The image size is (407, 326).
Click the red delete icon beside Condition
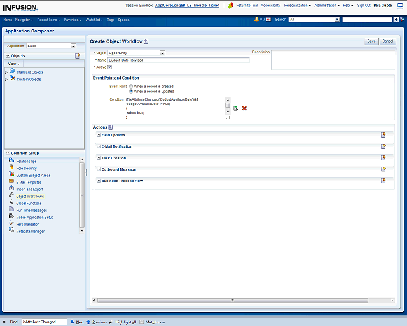244,108
